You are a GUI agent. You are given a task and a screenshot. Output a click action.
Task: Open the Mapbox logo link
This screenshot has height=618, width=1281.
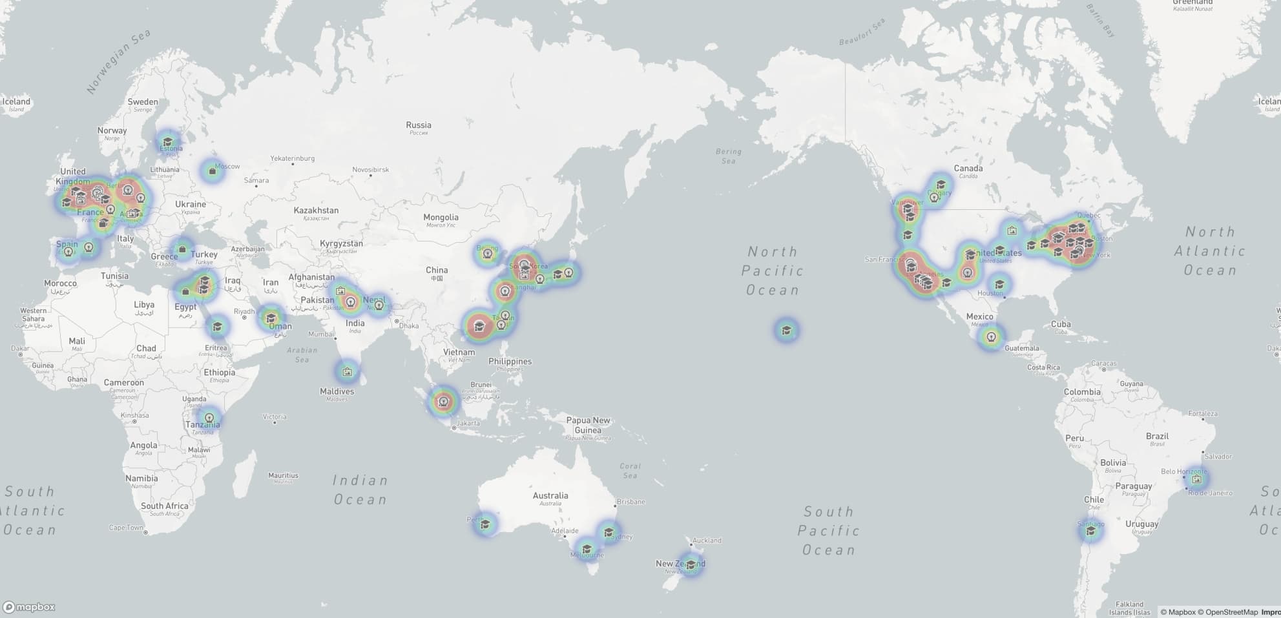click(29, 607)
